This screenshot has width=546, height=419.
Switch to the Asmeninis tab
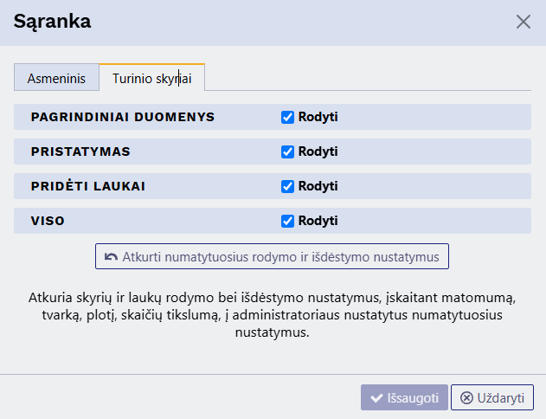coord(56,77)
